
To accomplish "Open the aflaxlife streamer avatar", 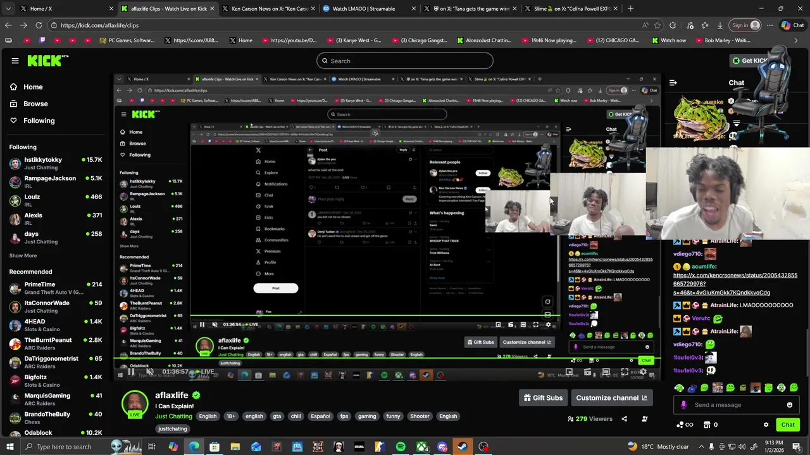I will coord(135,404).
